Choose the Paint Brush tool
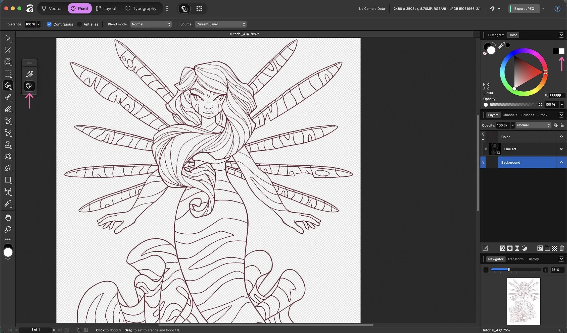The width and height of the screenshot is (567, 333). pyautogui.click(x=8, y=97)
